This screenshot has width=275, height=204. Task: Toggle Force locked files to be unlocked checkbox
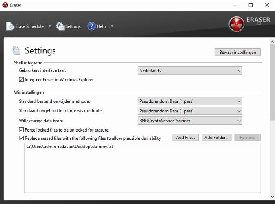pyautogui.click(x=21, y=130)
